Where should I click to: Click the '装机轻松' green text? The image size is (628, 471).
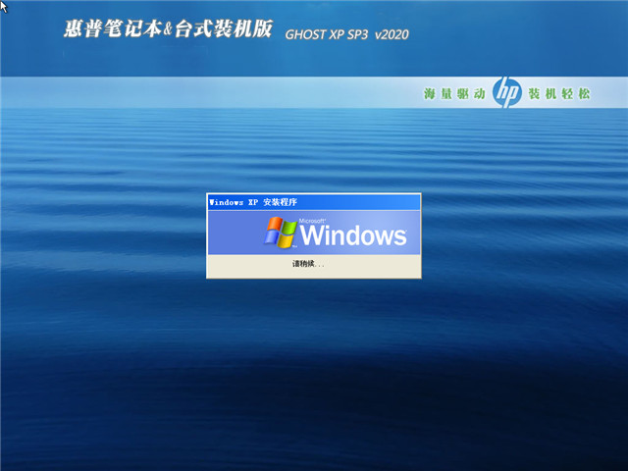click(559, 94)
